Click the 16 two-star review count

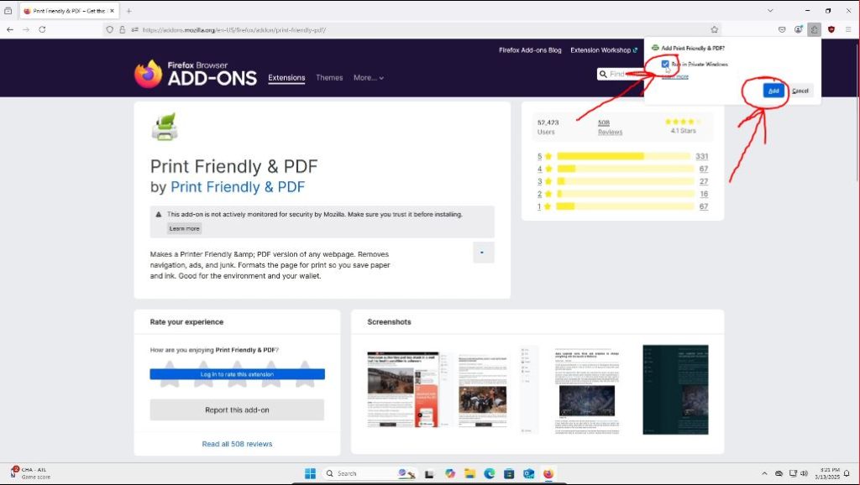704,194
